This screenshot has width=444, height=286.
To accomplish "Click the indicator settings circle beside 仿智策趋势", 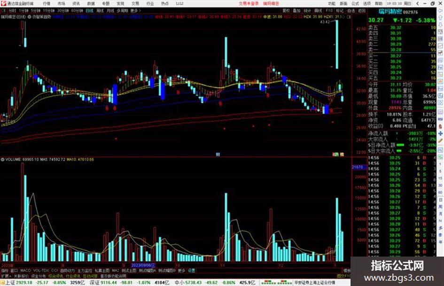I will [30, 17].
